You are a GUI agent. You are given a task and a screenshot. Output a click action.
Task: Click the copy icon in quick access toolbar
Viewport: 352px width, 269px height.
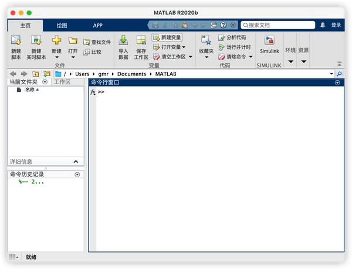[x=175, y=25]
